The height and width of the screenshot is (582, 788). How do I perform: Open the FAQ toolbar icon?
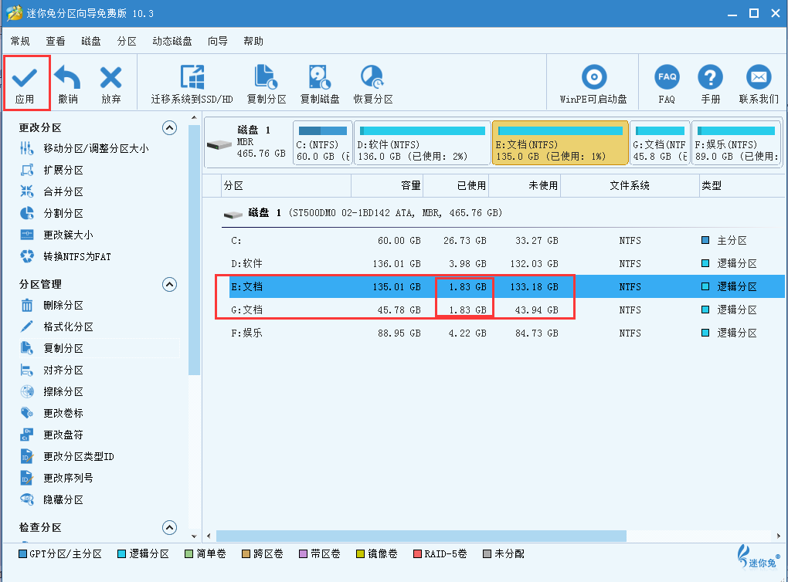(x=667, y=84)
